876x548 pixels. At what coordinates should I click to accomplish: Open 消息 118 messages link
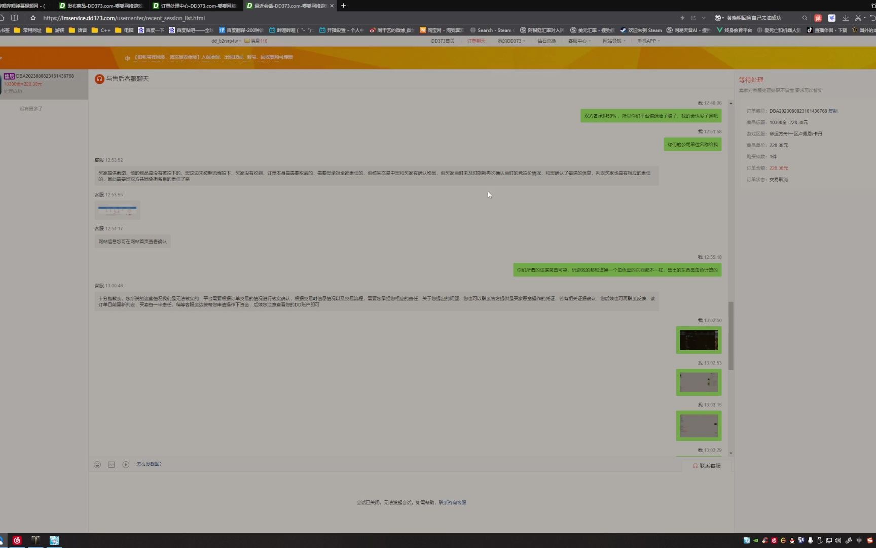[x=256, y=41]
